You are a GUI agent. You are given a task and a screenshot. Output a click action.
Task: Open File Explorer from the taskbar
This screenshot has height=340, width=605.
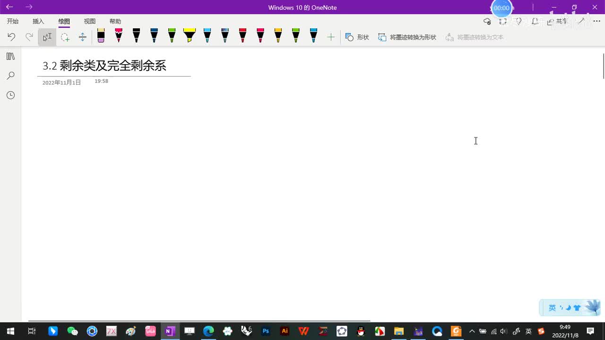click(x=399, y=331)
